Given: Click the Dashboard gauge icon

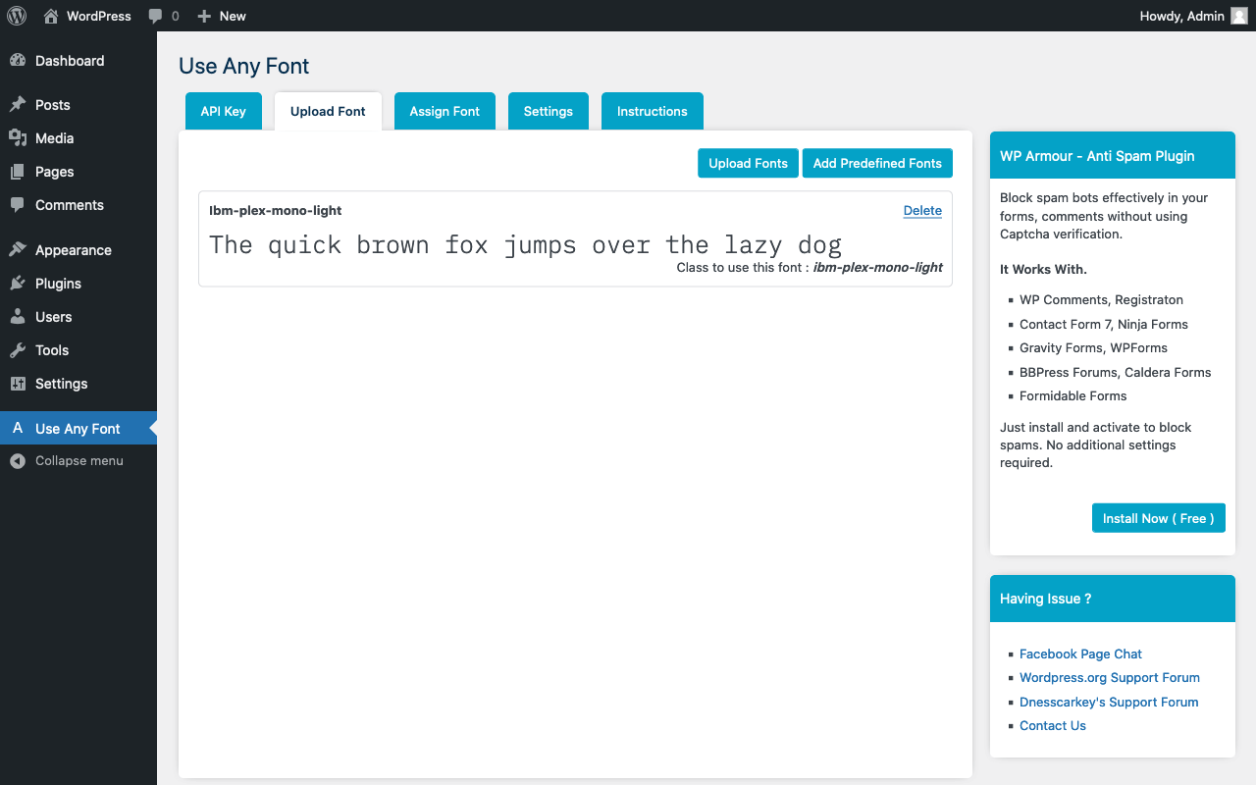Looking at the screenshot, I should click(18, 61).
